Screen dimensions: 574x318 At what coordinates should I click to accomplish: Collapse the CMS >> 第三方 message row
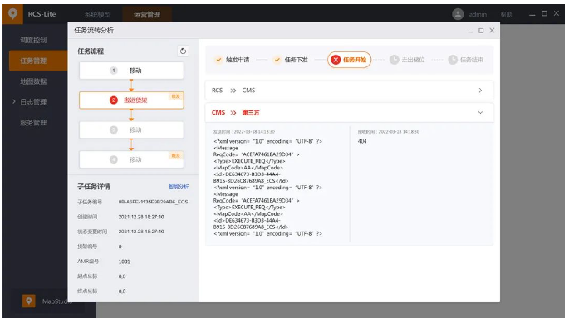click(349, 113)
